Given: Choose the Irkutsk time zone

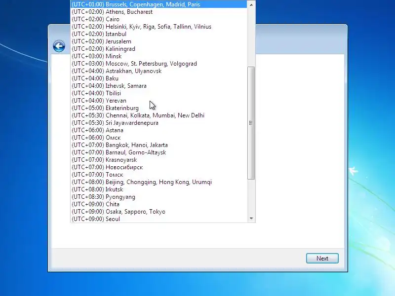Looking at the screenshot, I should point(158,189).
